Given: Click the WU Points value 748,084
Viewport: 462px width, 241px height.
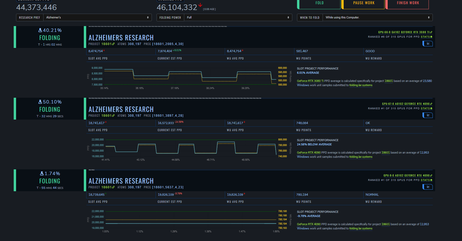Looking at the screenshot, I should [302, 123].
